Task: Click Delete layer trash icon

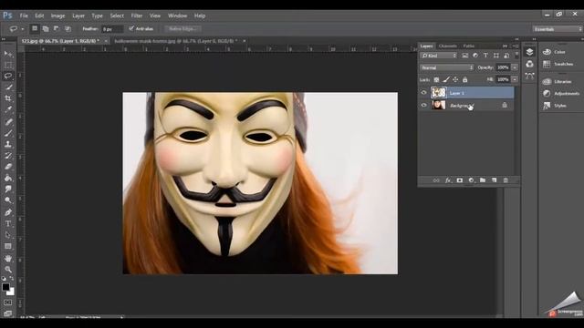Action: (x=506, y=180)
